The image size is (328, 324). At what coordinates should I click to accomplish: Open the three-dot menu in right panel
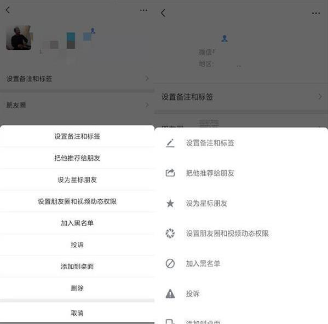316,13
